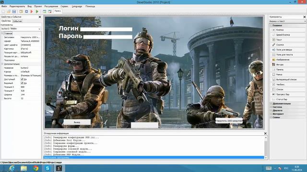
Task: Open the Сервис menu
Action: click(x=64, y=6)
